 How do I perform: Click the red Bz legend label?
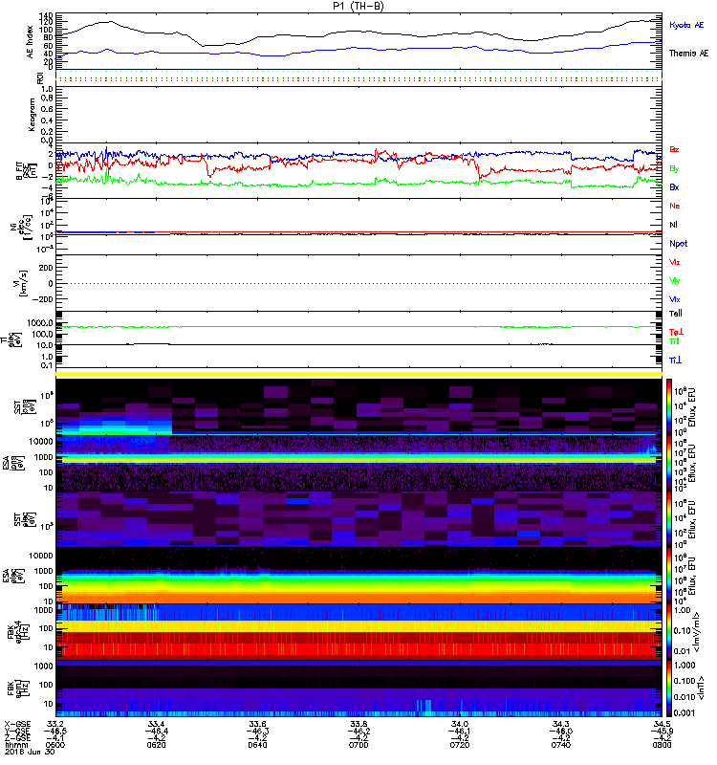click(x=674, y=149)
